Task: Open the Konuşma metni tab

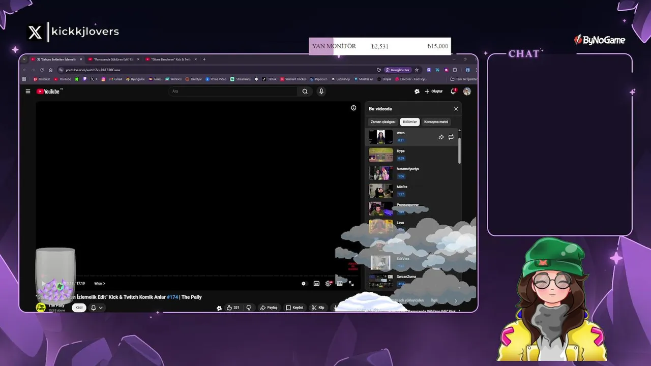Action: (x=436, y=122)
